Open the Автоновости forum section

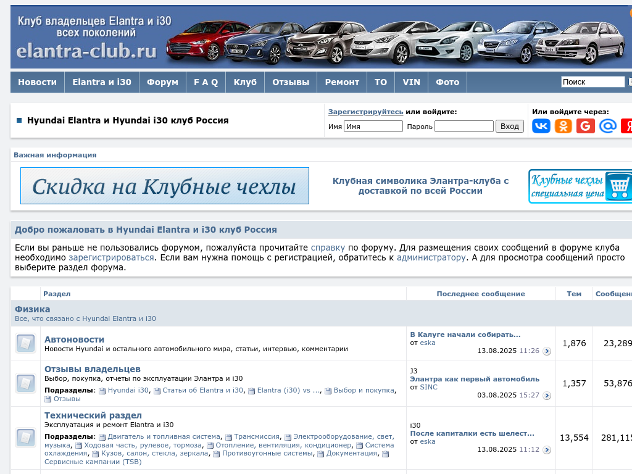tap(74, 339)
